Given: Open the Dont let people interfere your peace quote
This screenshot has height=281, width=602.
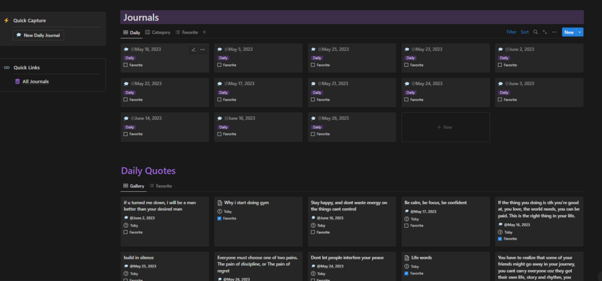Looking at the screenshot, I should coord(347,258).
